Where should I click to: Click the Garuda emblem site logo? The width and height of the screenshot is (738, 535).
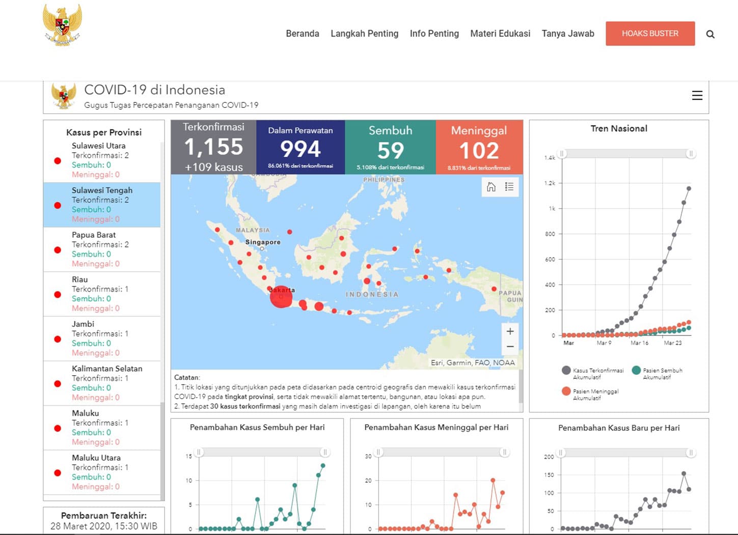pos(62,25)
